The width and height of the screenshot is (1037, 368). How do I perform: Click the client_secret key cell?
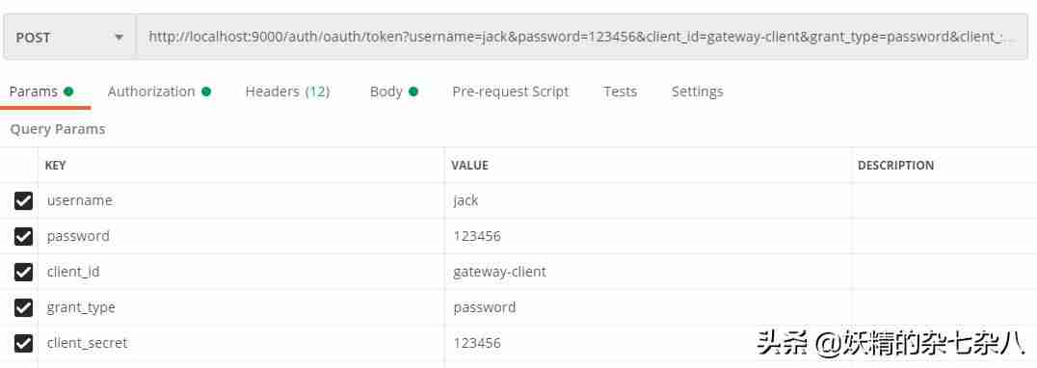coord(241,344)
